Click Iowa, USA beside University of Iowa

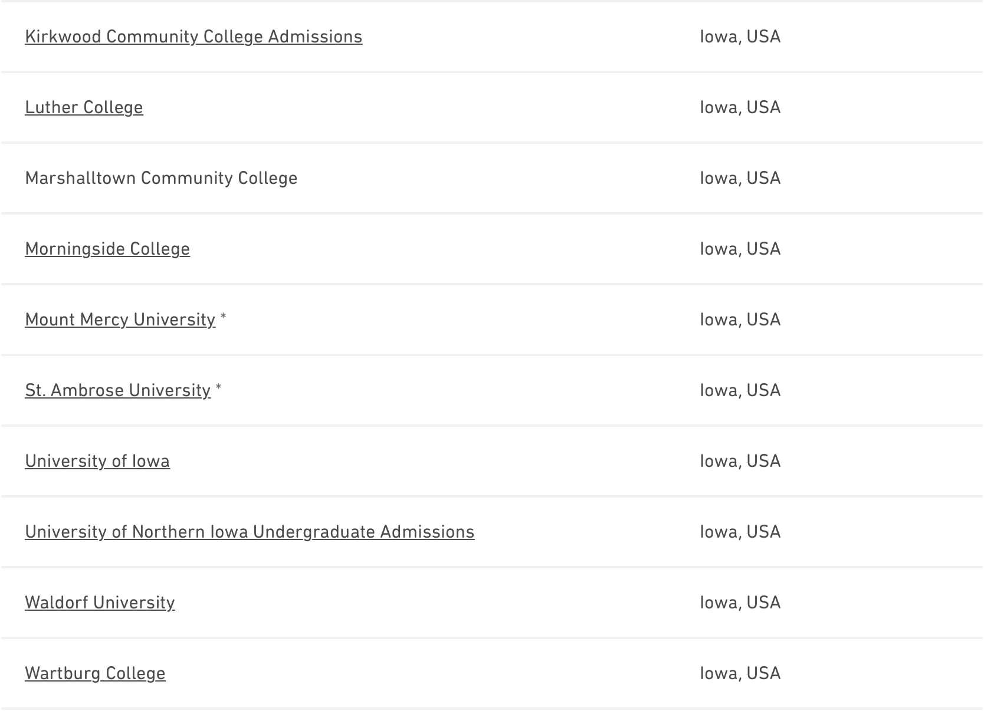click(740, 461)
